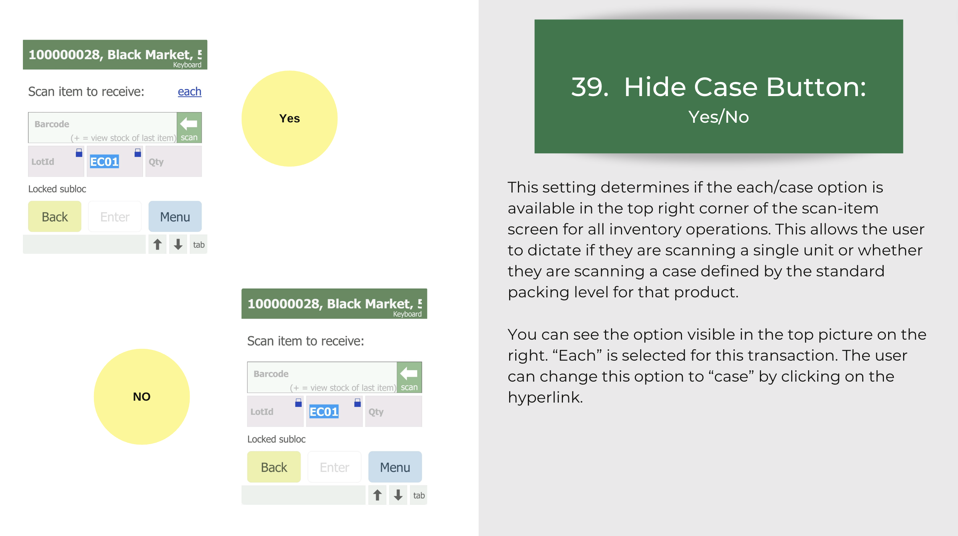This screenshot has width=958, height=536.
Task: Click the up arrow key in bottom panel
Action: click(377, 495)
